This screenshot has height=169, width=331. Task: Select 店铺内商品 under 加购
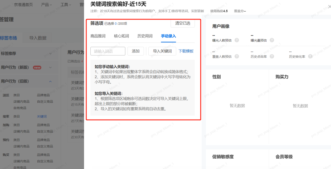point(21,131)
